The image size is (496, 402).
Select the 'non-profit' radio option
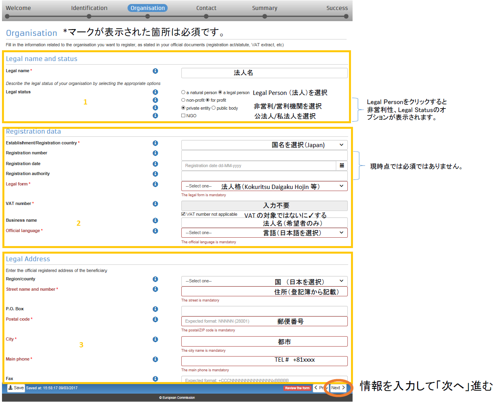(x=183, y=100)
